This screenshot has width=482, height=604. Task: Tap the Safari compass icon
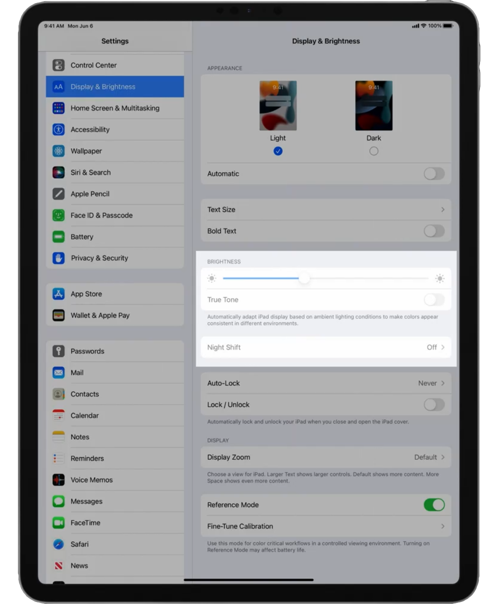click(58, 544)
